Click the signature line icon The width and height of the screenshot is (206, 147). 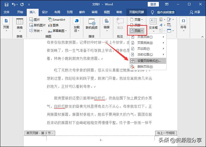[x=170, y=19]
